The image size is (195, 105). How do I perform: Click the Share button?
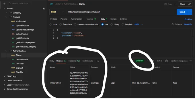183,4
